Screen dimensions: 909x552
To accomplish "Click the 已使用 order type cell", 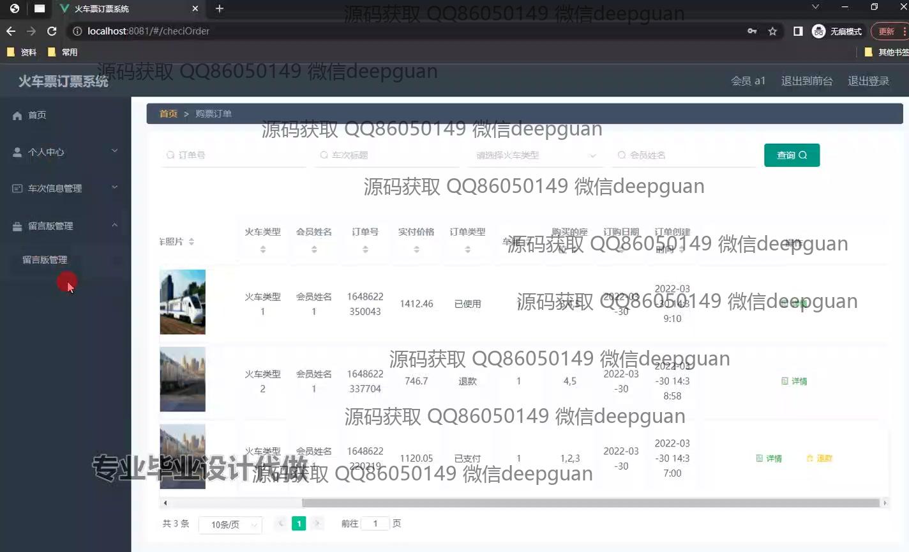I will (x=468, y=304).
